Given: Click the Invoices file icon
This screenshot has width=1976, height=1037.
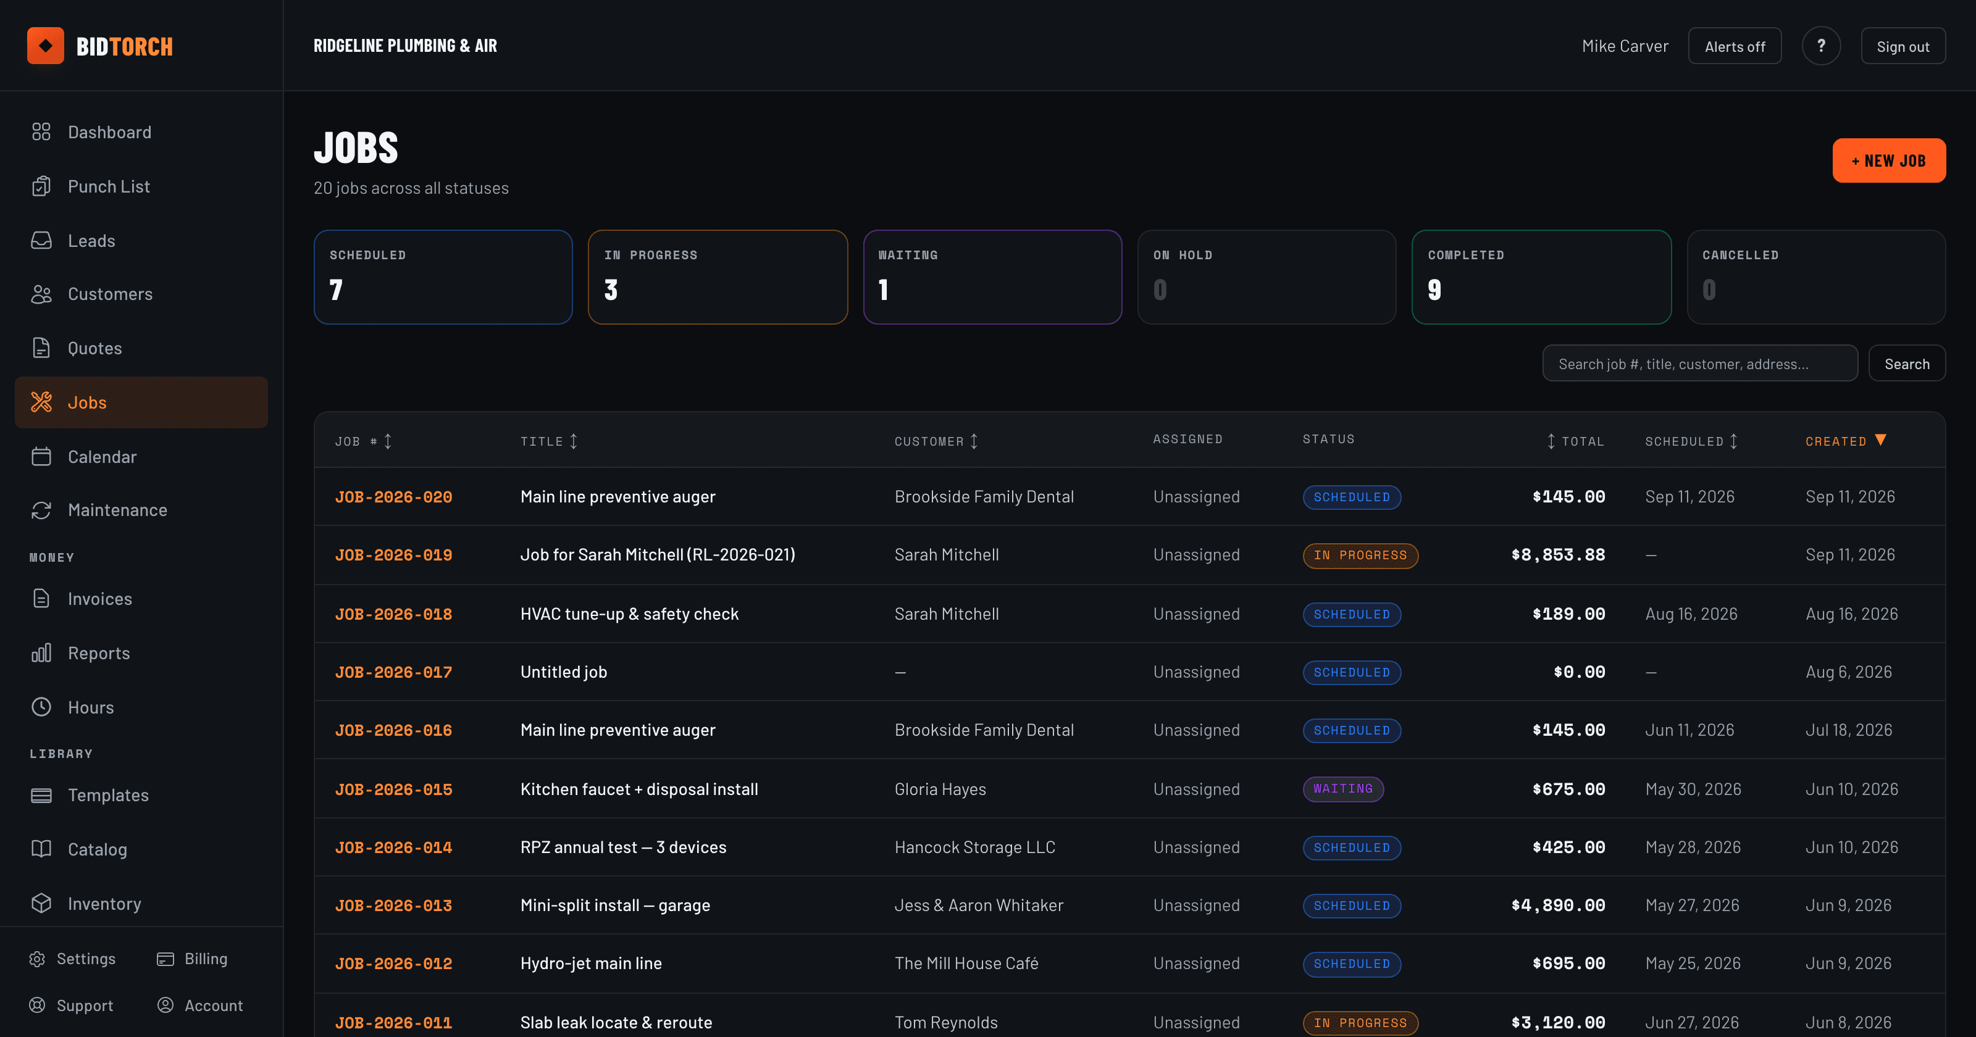Looking at the screenshot, I should click(x=41, y=598).
